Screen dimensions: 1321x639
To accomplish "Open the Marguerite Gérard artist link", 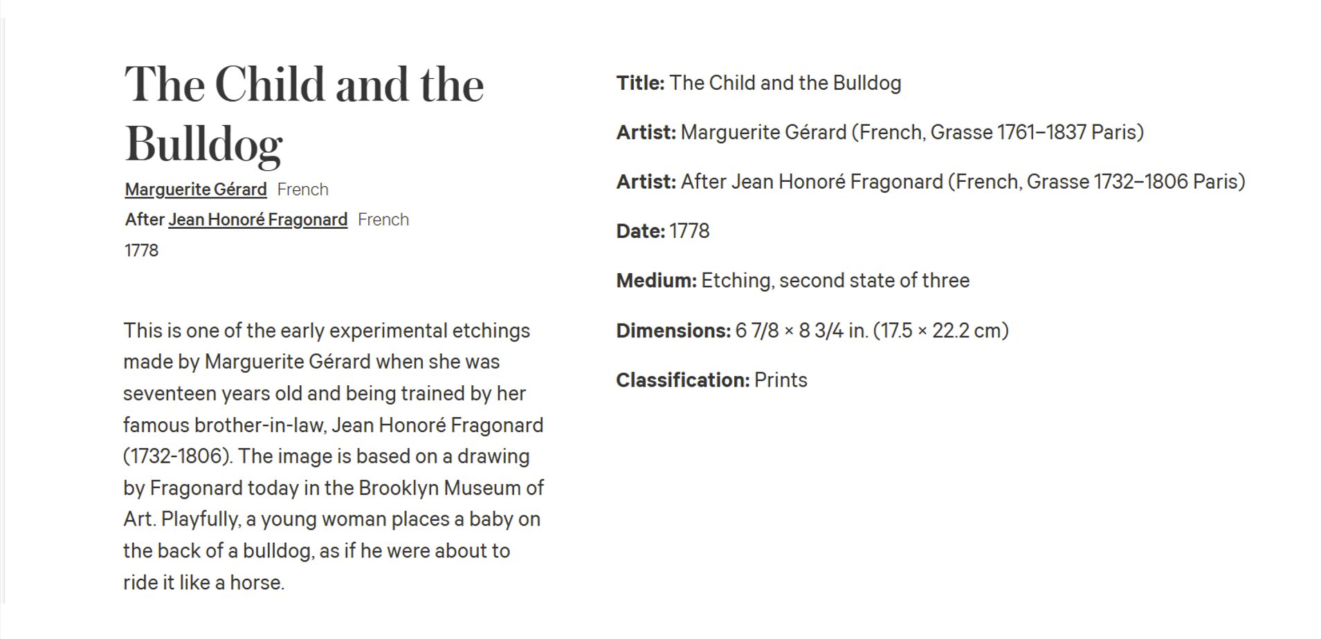I will 196,189.
